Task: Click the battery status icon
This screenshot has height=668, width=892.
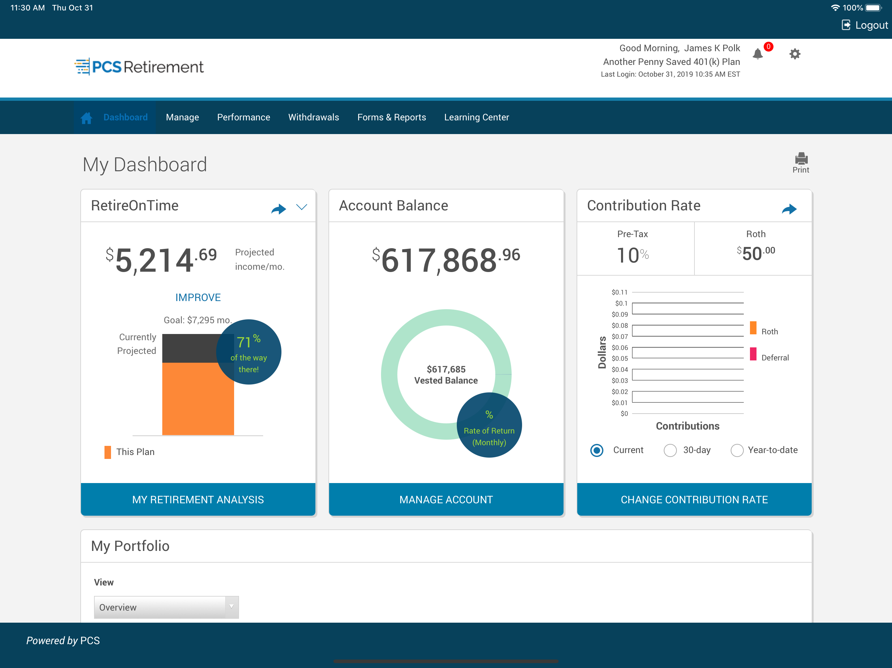Action: [873, 8]
